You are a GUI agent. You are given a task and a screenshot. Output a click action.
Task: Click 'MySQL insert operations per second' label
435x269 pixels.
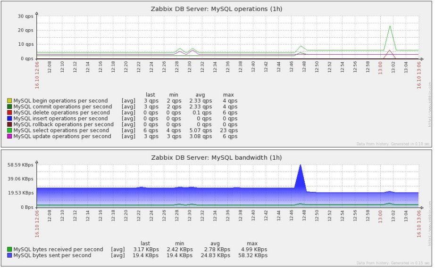(60, 119)
